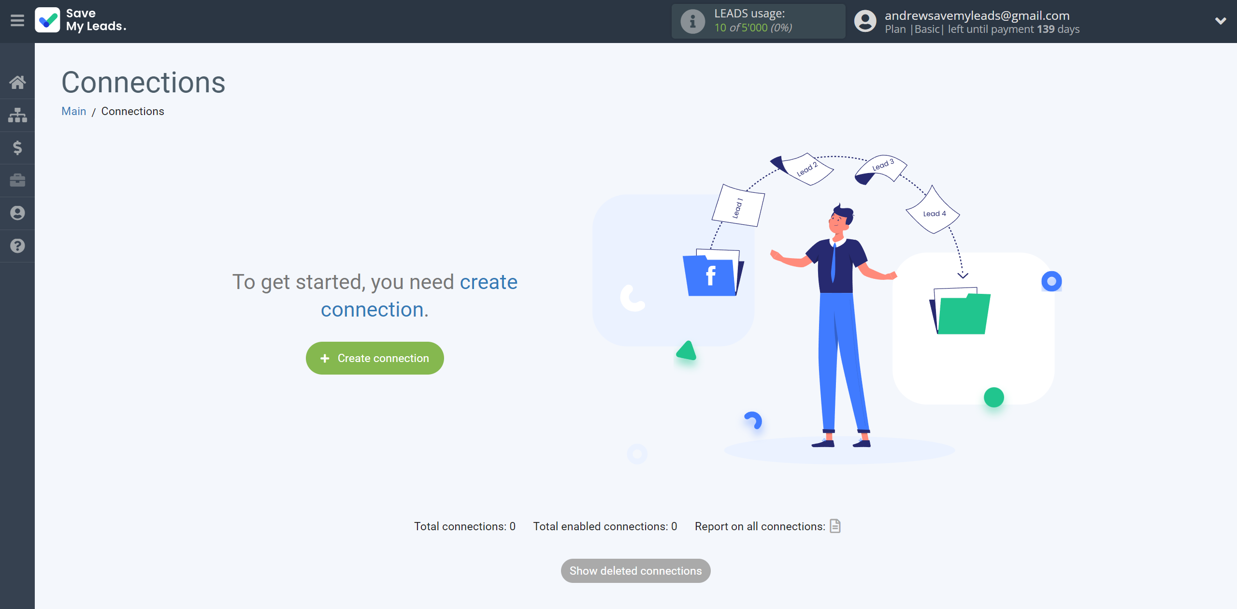This screenshot has width=1237, height=609.
Task: Click the Connections breadcrumb item
Action: 132,110
